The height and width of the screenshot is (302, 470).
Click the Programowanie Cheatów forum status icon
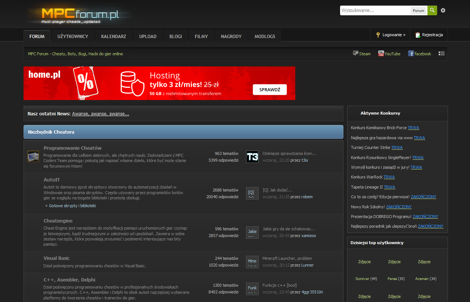point(33,156)
